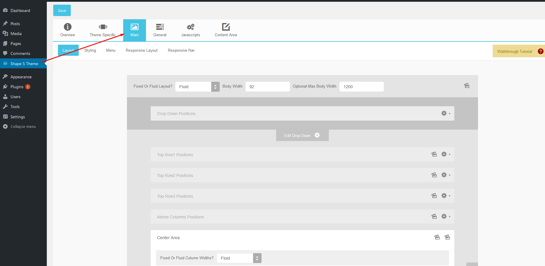The height and width of the screenshot is (266, 545).
Task: Click the image icon beside Optional Max Body Width
Action: tap(467, 86)
